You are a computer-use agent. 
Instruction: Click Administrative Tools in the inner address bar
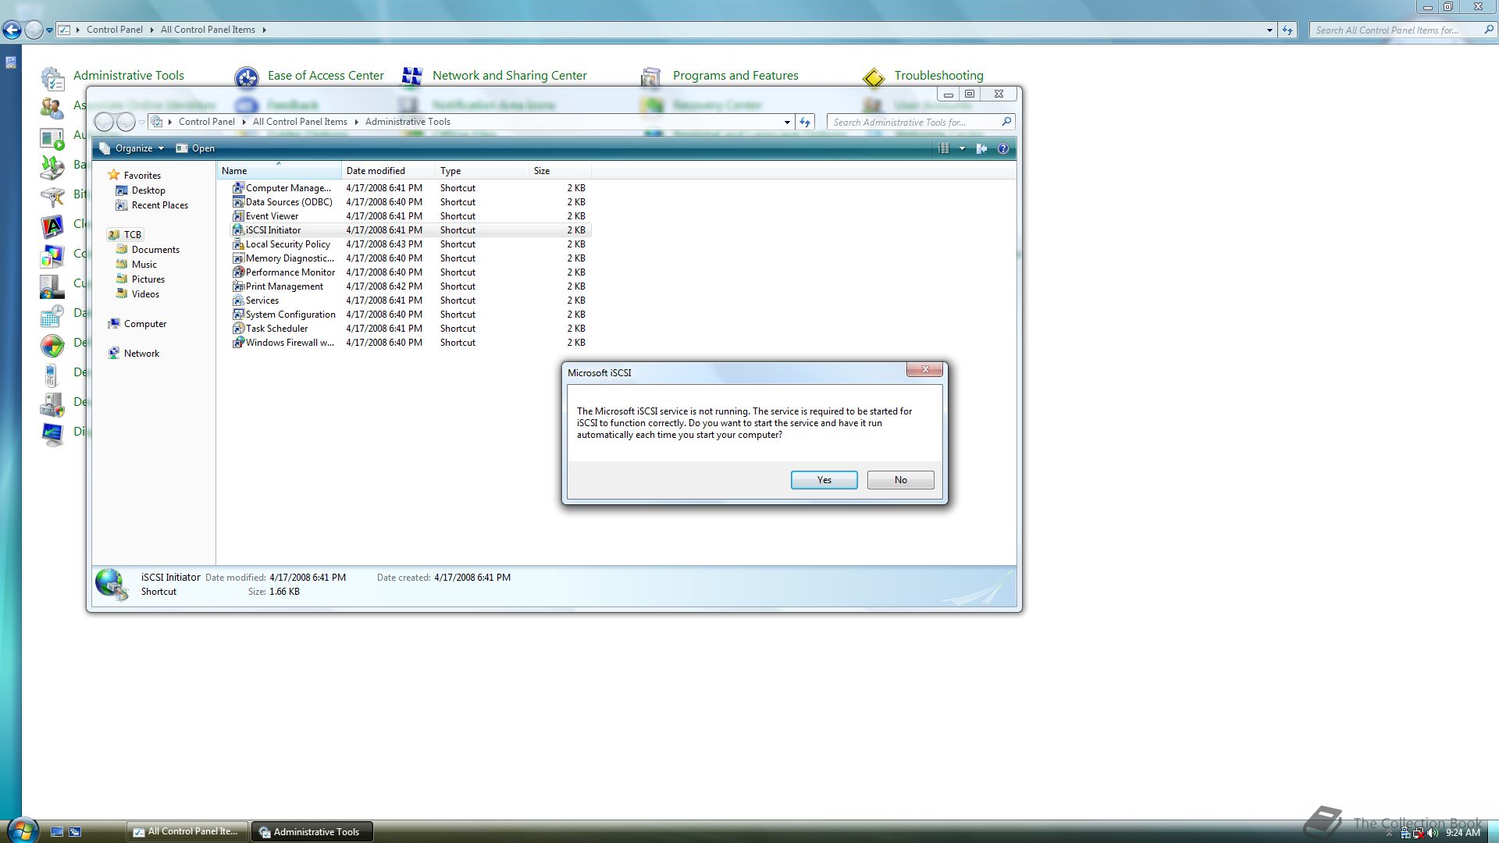pos(408,122)
